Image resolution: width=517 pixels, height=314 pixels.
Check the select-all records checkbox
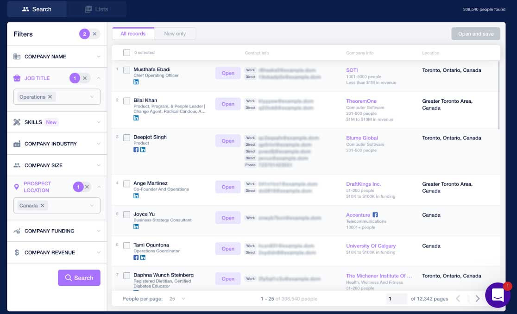126,53
